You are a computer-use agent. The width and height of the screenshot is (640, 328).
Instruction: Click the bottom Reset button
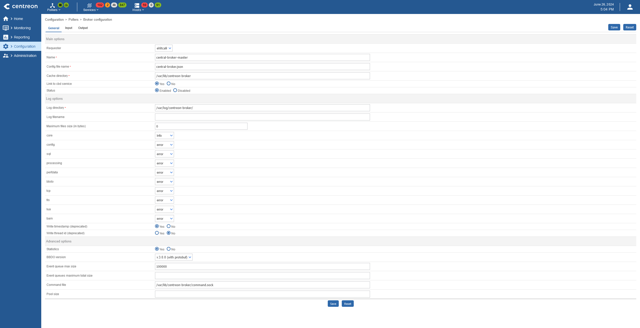click(x=347, y=304)
